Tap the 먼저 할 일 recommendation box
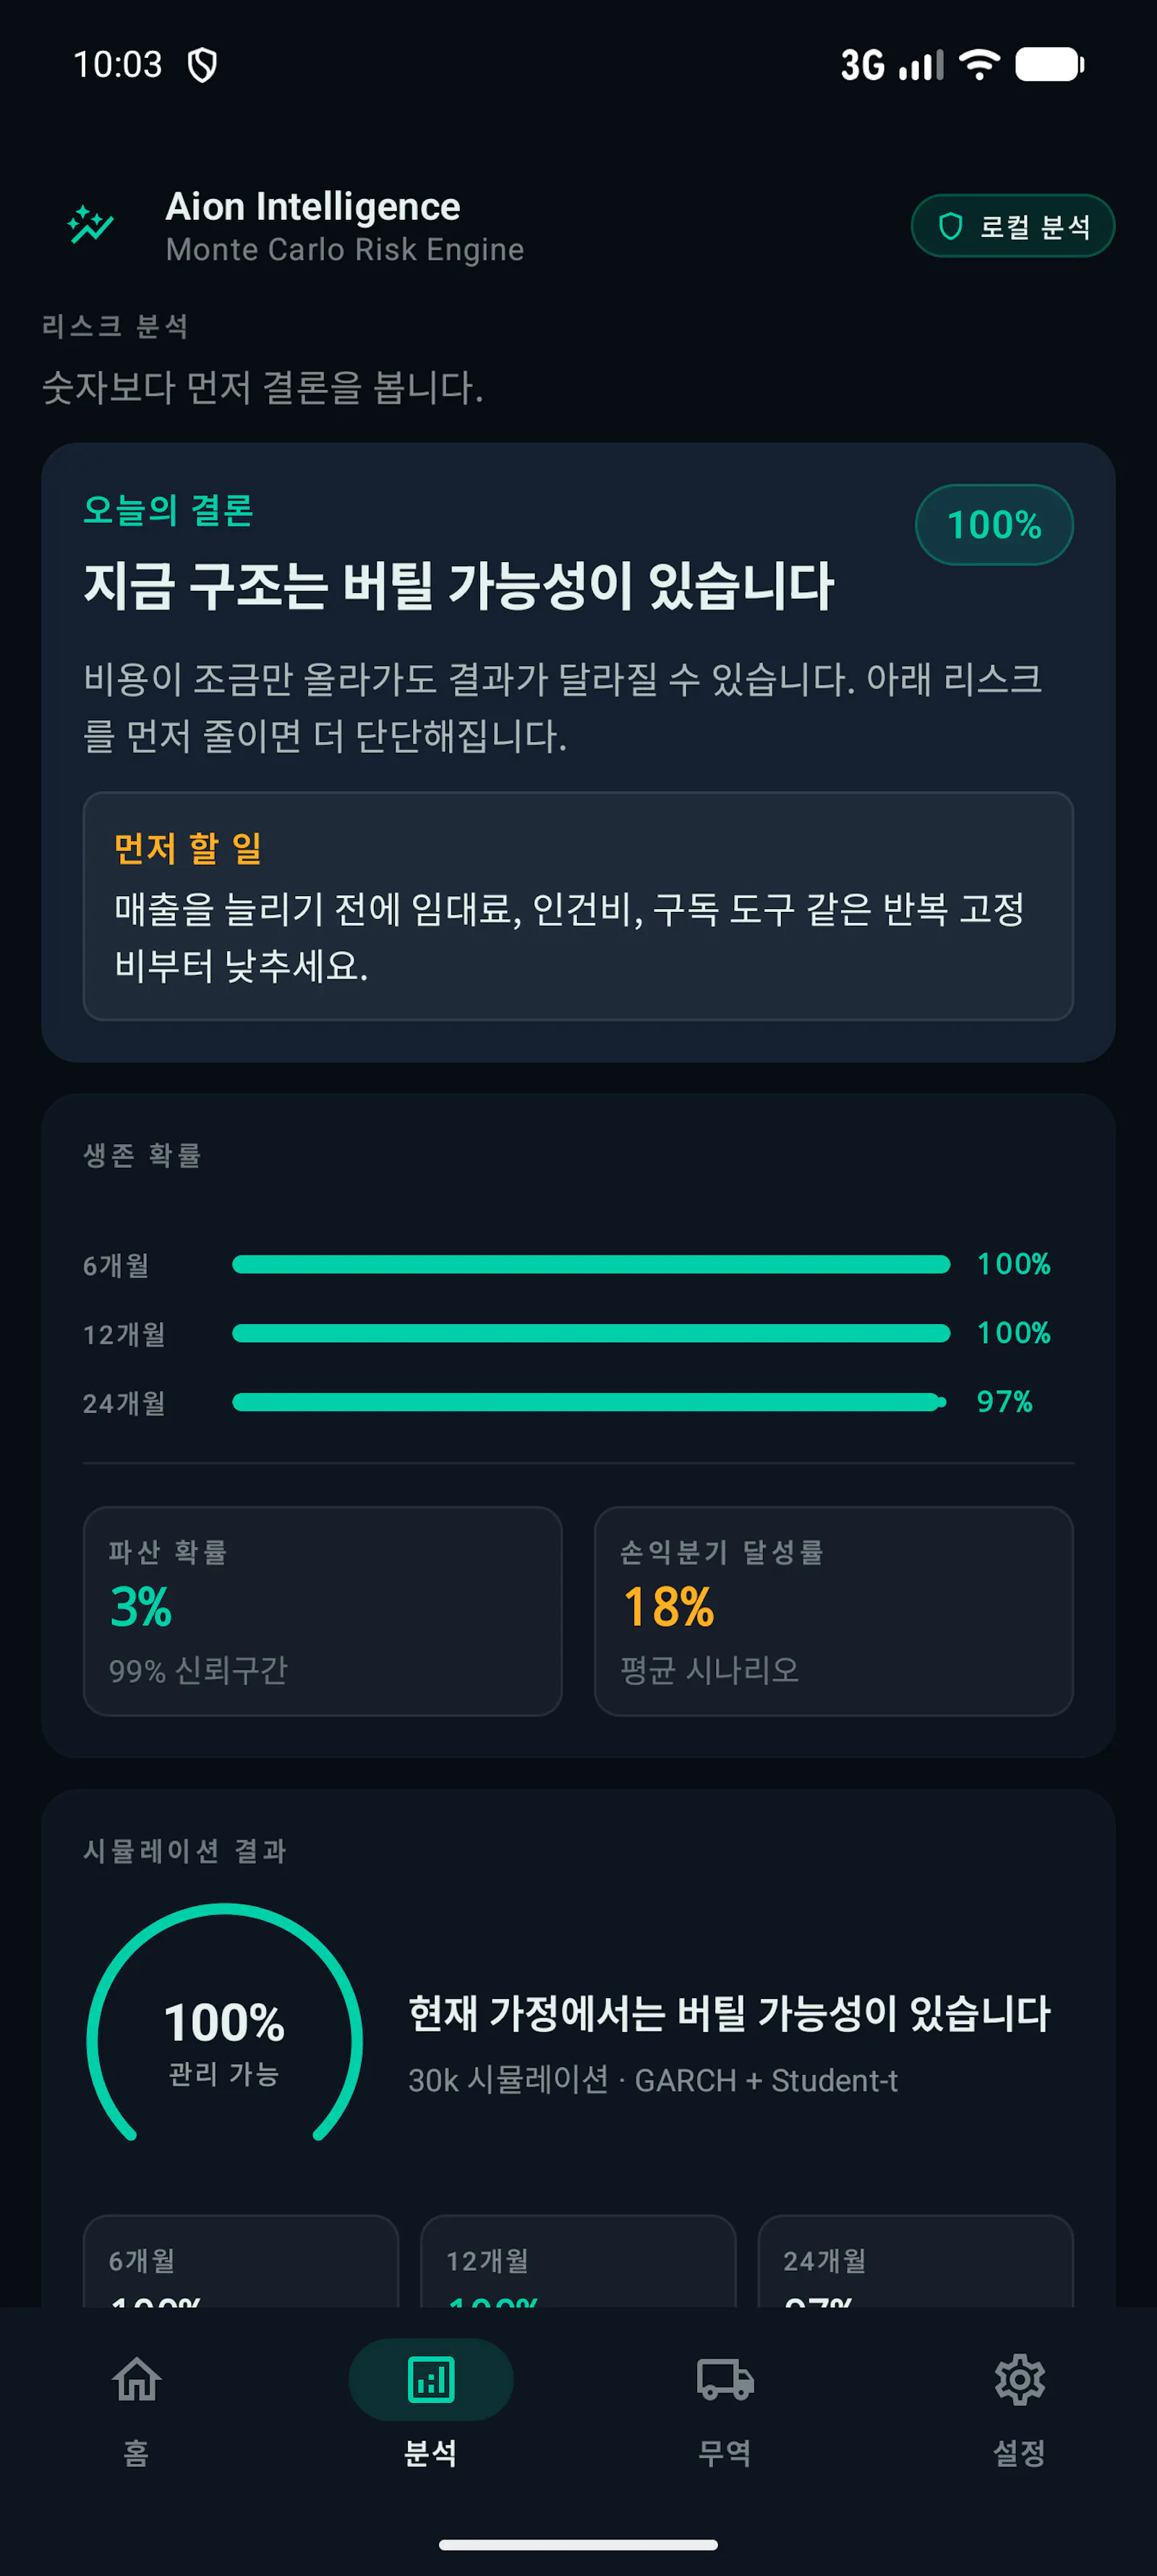This screenshot has width=1157, height=2576. click(578, 906)
